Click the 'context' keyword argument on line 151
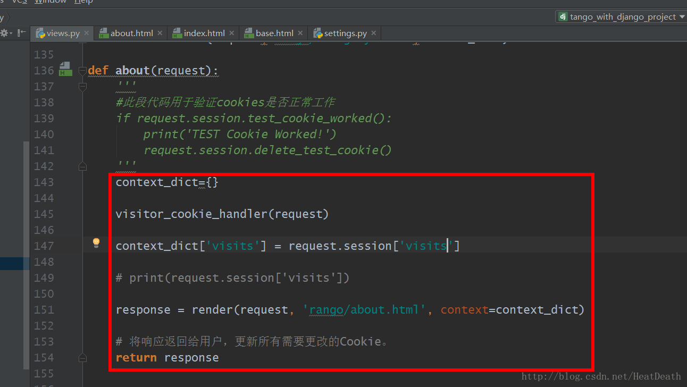 [x=465, y=309]
